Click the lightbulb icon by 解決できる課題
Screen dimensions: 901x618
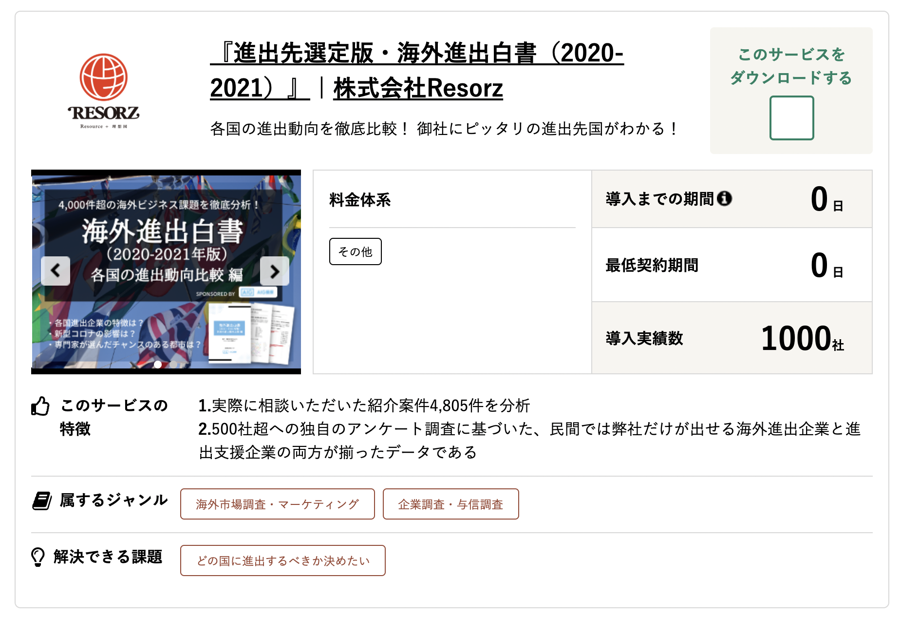tap(38, 557)
